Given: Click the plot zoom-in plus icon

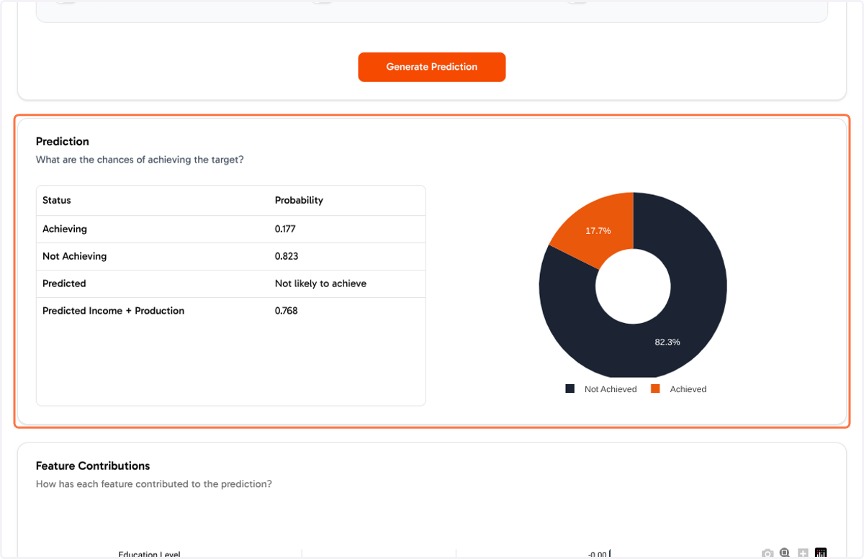Looking at the screenshot, I should pos(803,553).
